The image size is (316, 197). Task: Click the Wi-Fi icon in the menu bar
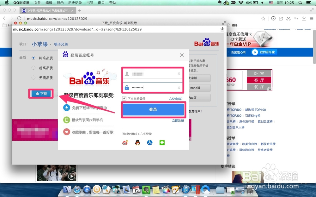240,3
